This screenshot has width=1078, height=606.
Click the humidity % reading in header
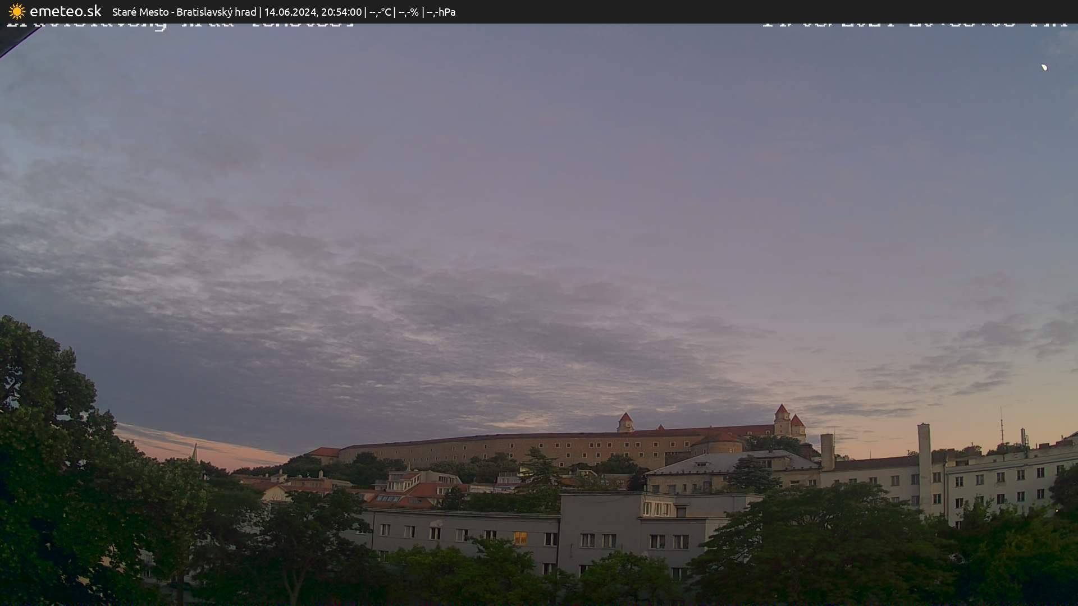click(x=408, y=12)
